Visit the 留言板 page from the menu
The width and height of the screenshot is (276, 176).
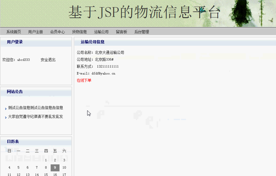(121, 32)
